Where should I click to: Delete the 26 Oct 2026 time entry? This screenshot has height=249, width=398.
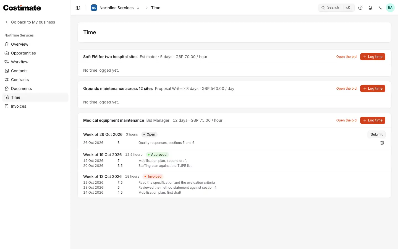[382, 143]
